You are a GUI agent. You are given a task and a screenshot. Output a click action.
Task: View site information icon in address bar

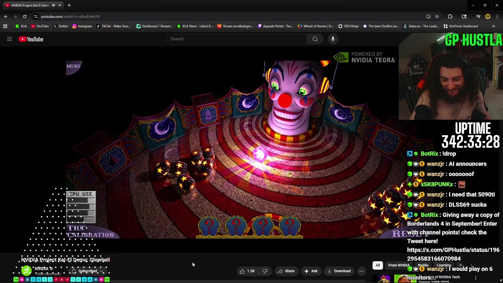[36, 17]
